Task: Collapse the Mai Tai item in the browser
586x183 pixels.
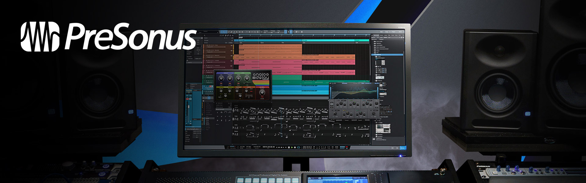Action: pyautogui.click(x=376, y=66)
